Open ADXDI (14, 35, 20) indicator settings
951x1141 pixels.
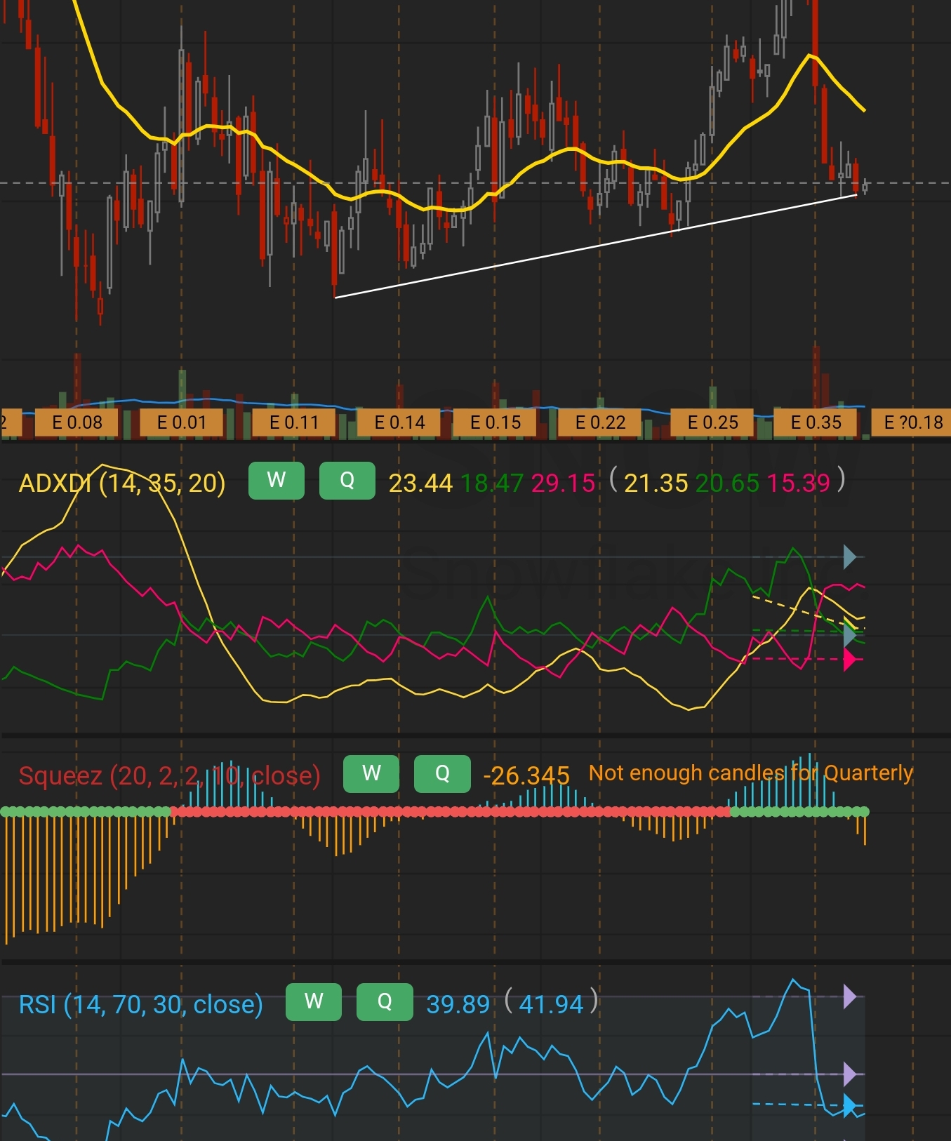click(x=122, y=483)
